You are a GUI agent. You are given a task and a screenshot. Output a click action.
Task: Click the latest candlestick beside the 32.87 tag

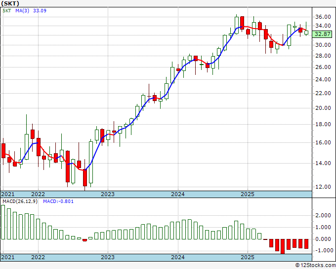tap(306, 33)
